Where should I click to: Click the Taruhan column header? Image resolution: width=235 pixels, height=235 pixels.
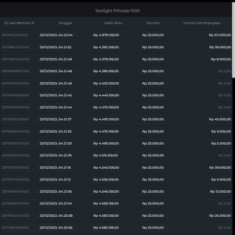point(153,23)
